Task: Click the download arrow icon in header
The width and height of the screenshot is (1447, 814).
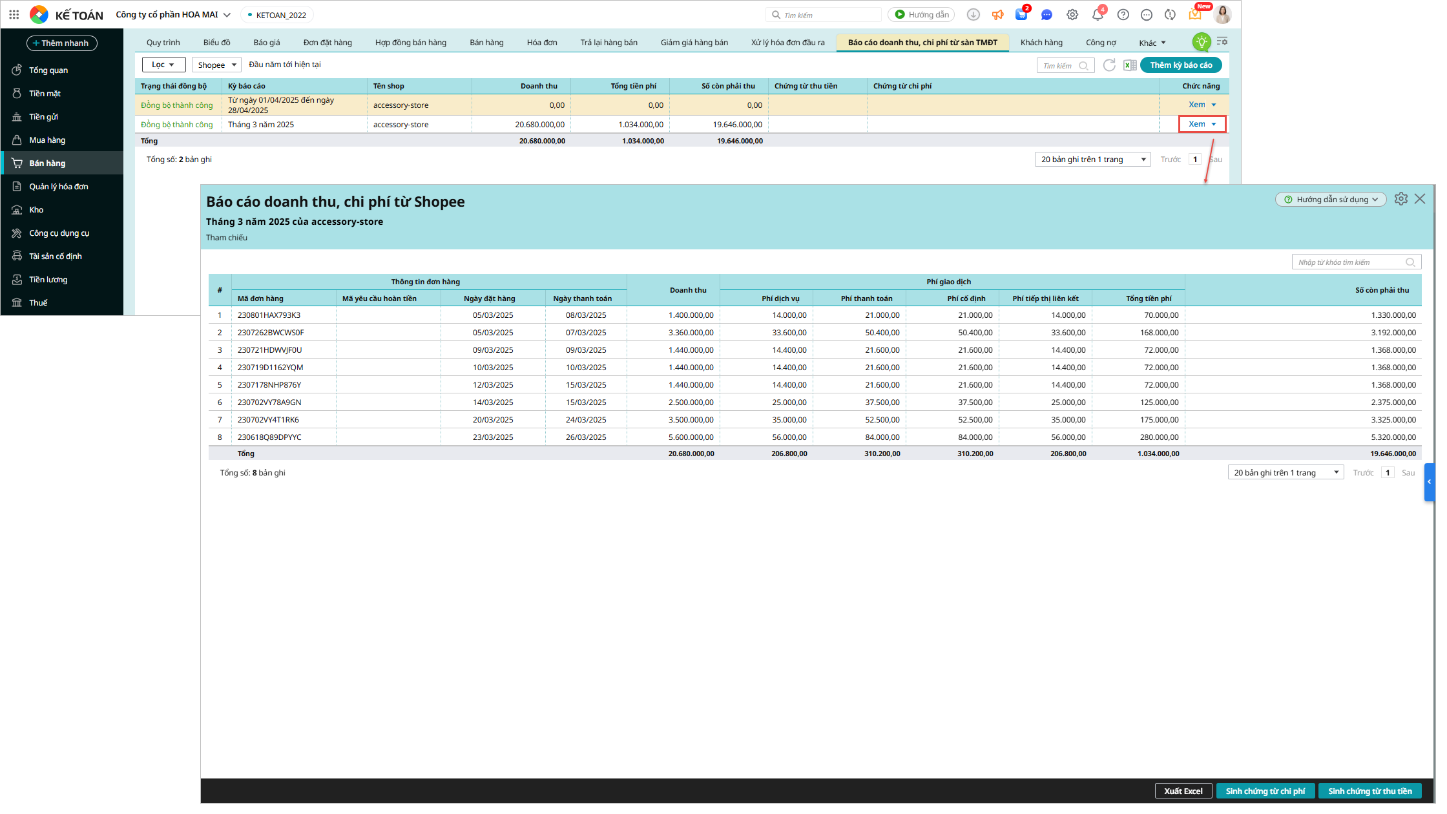Action: coord(973,15)
